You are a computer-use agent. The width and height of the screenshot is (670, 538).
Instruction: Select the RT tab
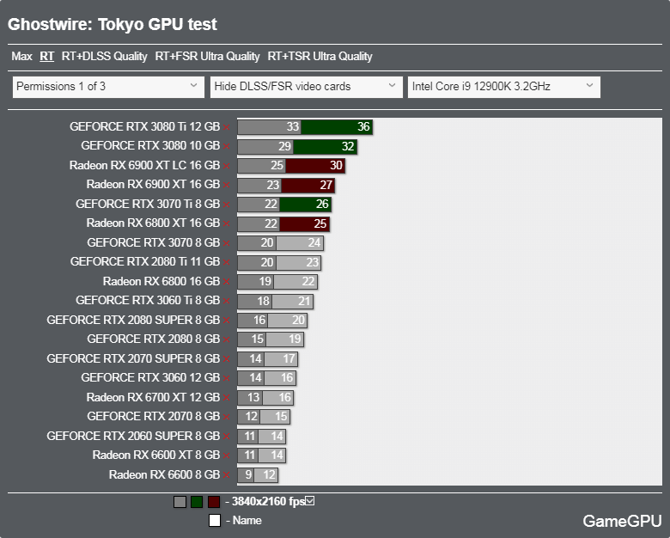tap(47, 57)
